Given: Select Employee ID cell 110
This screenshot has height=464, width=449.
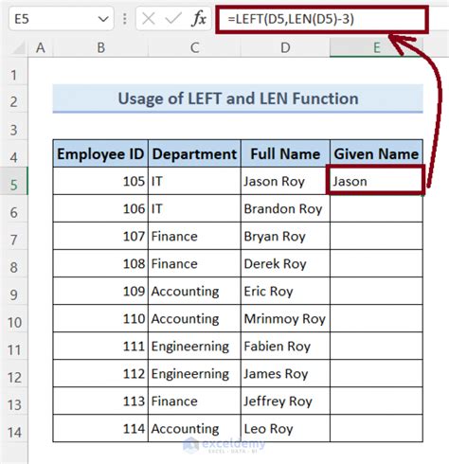Looking at the screenshot, I should [100, 318].
